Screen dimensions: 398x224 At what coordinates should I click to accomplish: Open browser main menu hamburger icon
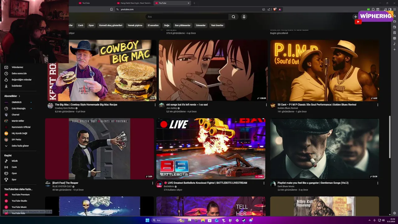click(x=394, y=9)
